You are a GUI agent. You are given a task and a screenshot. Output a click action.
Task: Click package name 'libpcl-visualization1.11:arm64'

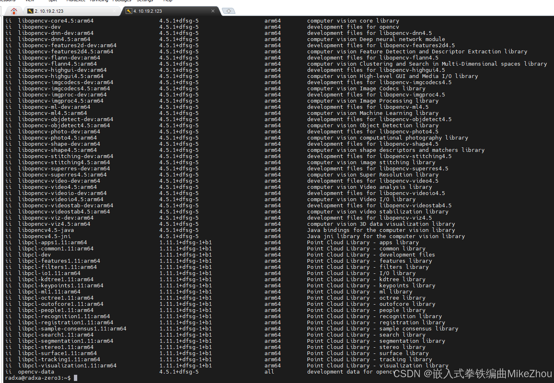point(67,365)
